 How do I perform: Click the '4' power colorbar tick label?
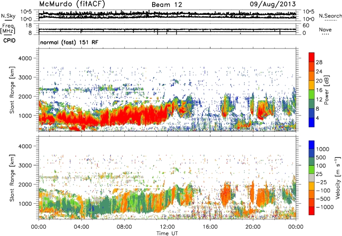pos(317,118)
